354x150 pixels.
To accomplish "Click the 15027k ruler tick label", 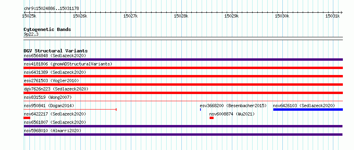I will tap(130, 16).
